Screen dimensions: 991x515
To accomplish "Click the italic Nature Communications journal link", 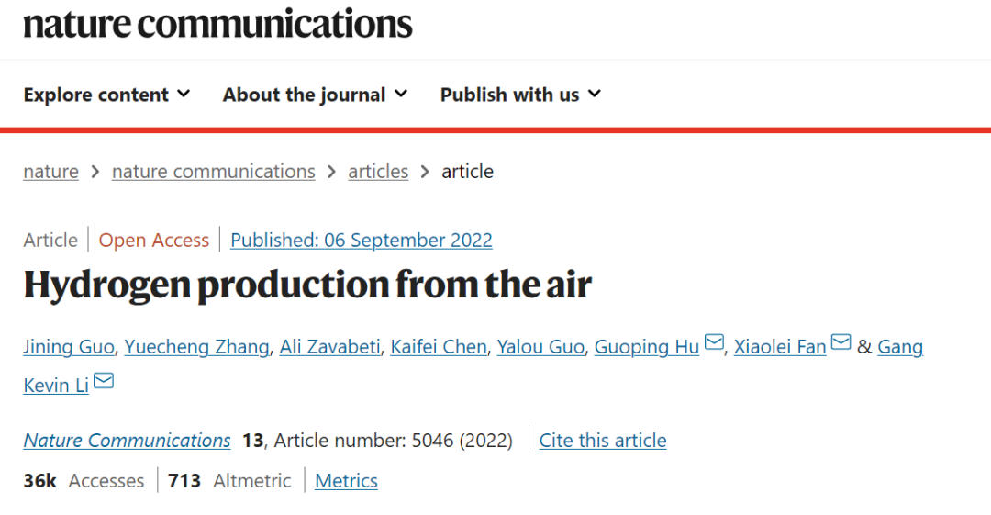I will click(x=127, y=441).
